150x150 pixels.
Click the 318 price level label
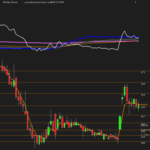[143, 95]
